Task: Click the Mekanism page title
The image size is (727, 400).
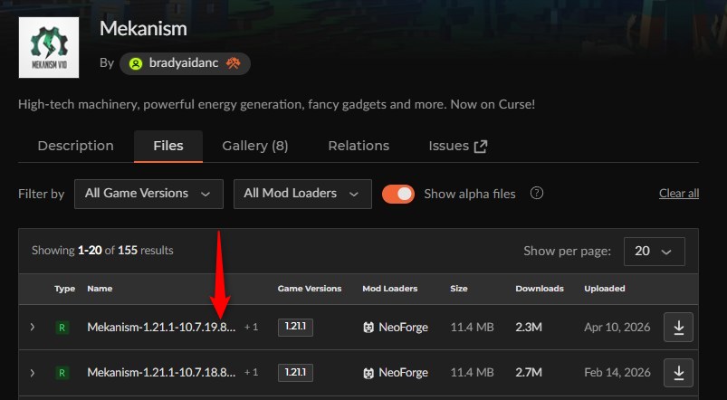Action: pyautogui.click(x=143, y=29)
